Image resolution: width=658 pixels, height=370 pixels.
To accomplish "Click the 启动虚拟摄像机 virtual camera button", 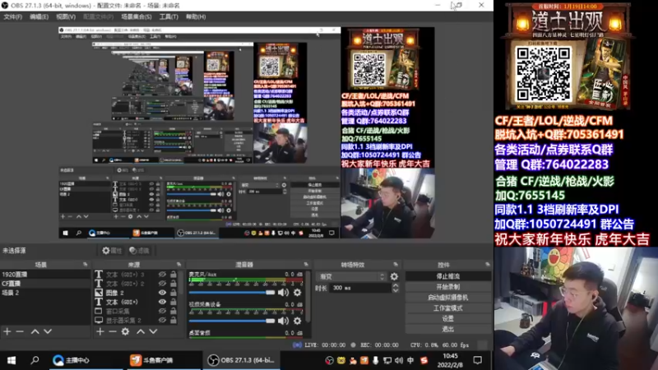I will [x=447, y=298].
